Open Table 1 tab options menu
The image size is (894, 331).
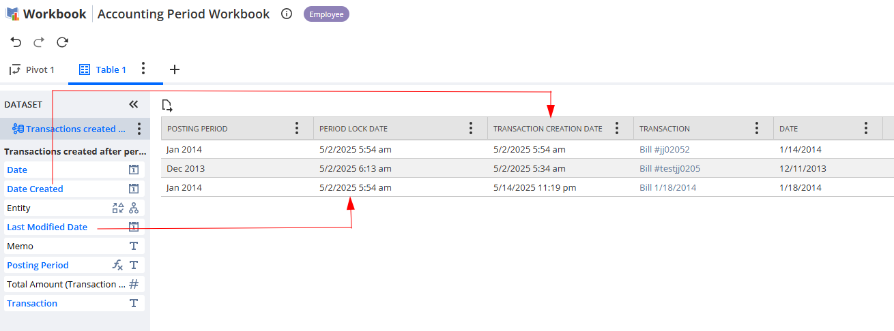[x=143, y=69]
